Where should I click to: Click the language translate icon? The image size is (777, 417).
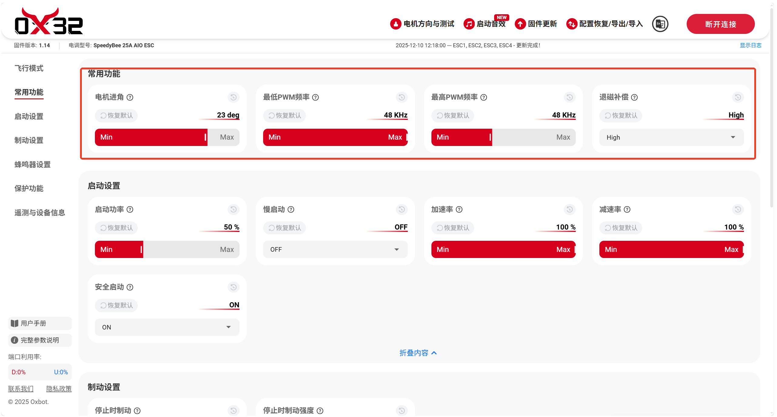click(660, 24)
